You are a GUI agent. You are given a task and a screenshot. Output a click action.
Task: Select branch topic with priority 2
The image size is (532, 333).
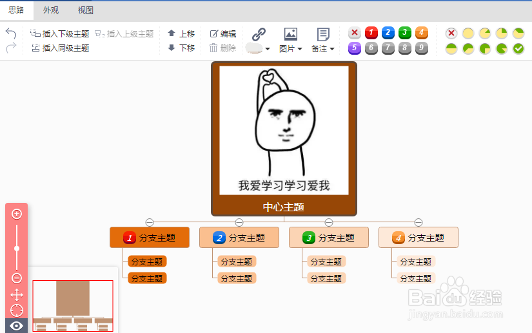(239, 238)
